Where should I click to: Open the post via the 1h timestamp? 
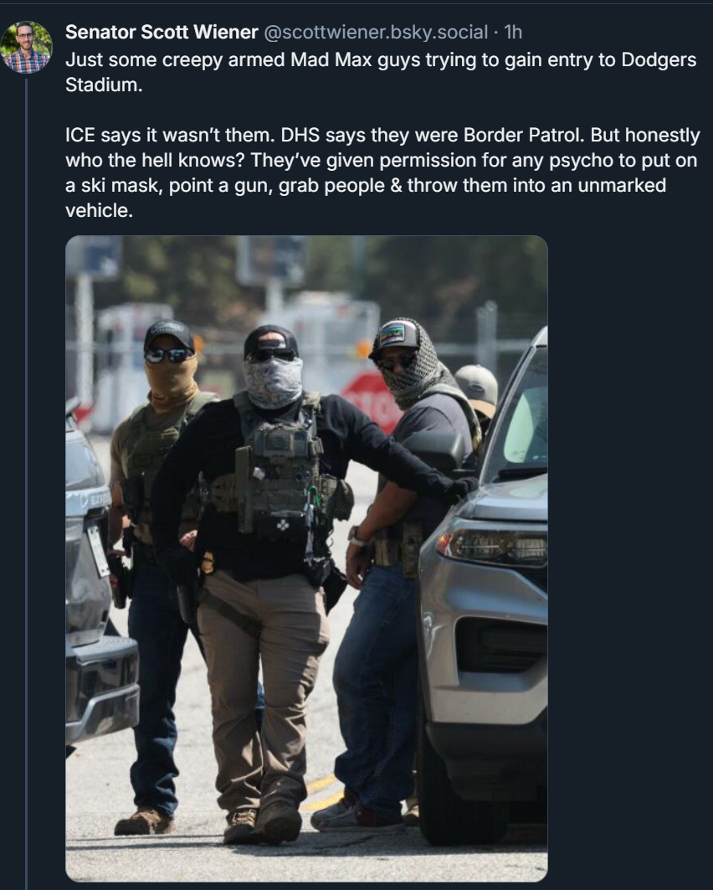point(513,33)
